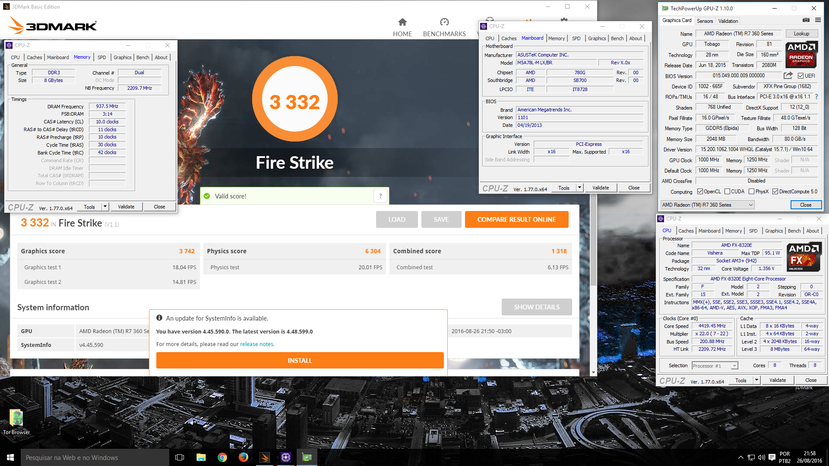
Task: Toggle the OpenCL checkbox
Action: [700, 192]
